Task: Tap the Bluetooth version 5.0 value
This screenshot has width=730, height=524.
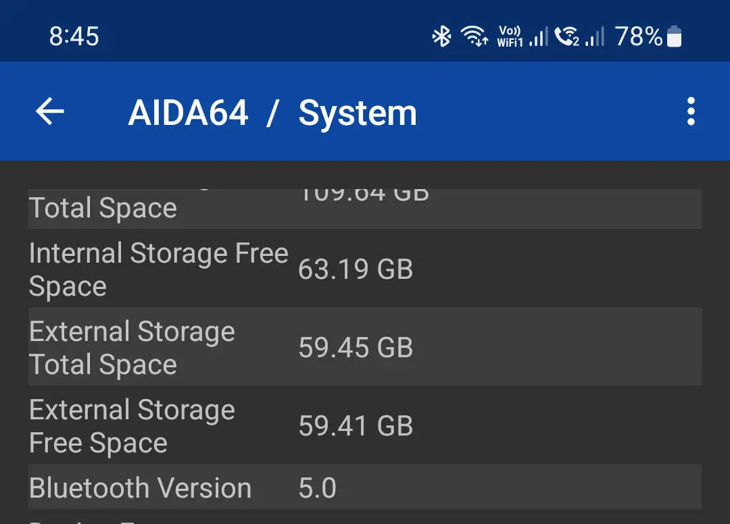Action: pyautogui.click(x=318, y=488)
